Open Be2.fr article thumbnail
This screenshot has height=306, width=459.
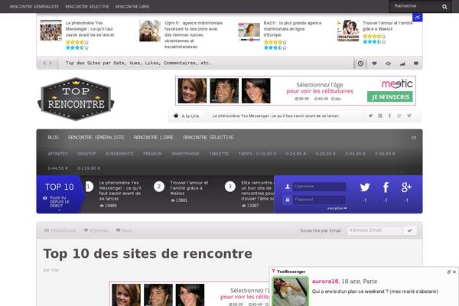(x=249, y=31)
